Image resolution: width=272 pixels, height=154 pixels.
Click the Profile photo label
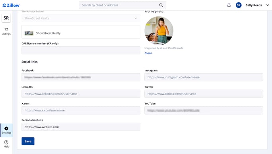pyautogui.click(x=154, y=12)
